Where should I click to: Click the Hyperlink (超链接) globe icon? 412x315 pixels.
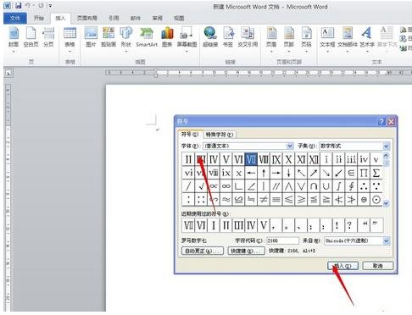tap(210, 33)
